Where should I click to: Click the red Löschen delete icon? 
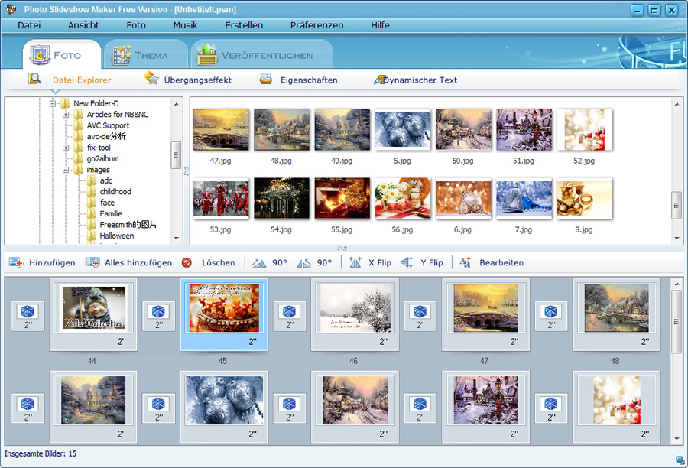187,262
